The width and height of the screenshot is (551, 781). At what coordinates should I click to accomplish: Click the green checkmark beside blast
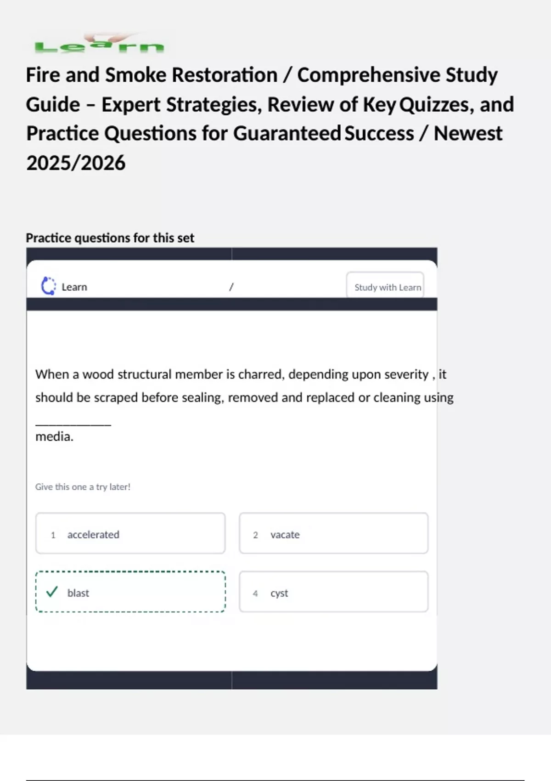click(x=52, y=592)
